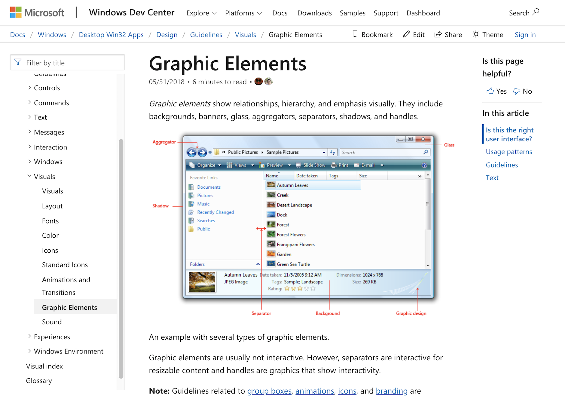Bookmark this page
The image size is (565, 399).
click(372, 34)
